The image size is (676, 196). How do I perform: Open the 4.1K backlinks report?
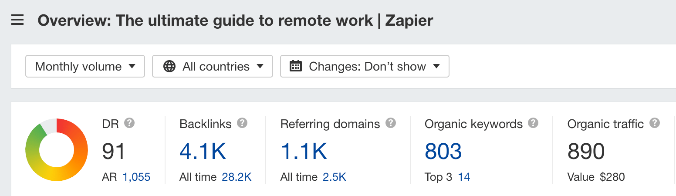pos(203,152)
